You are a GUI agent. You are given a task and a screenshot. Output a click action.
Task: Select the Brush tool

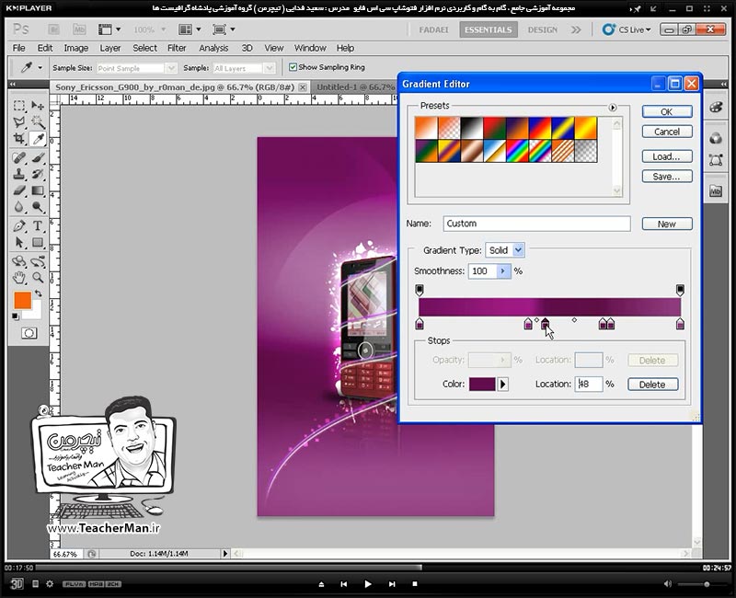click(x=38, y=157)
